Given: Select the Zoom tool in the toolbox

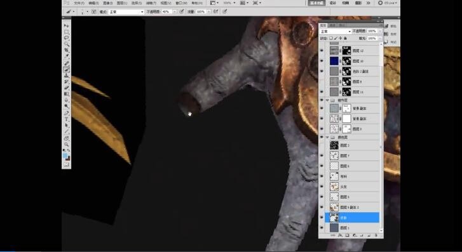Looking at the screenshot, I should [66, 145].
